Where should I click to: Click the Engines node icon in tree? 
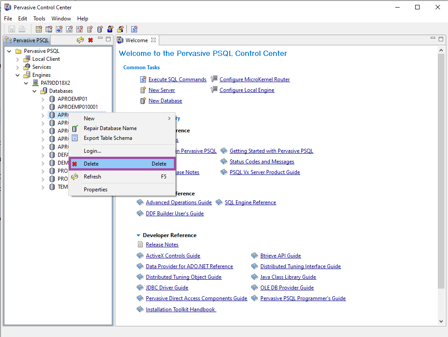(x=27, y=75)
